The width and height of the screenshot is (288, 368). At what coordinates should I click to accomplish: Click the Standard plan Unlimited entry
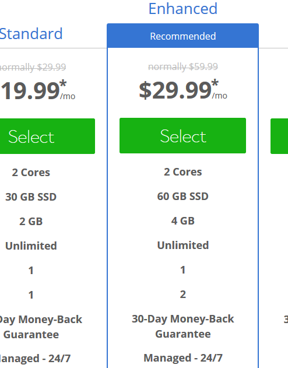[31, 246]
